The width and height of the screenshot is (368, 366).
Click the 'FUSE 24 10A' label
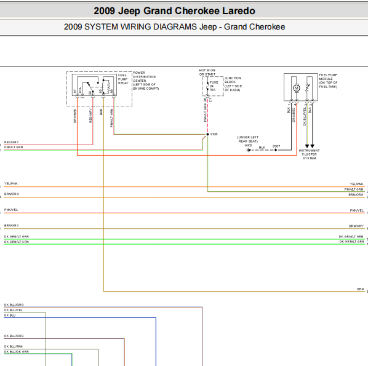coord(214,86)
